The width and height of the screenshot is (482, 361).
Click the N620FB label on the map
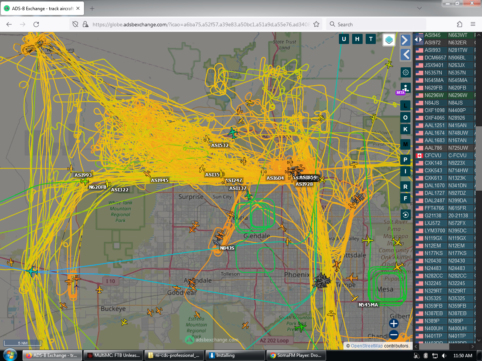(98, 187)
